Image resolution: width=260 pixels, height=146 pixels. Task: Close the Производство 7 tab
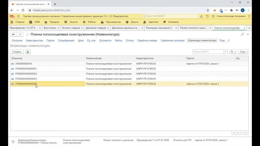click(x=40, y=28)
